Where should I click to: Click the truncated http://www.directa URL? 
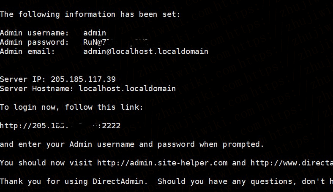click(x=292, y=162)
